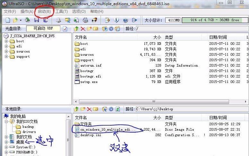Viewport: 249px width, 156px height.
Task: Click the New Folder icon in 本地目录 toolbar
Action: coord(83,109)
